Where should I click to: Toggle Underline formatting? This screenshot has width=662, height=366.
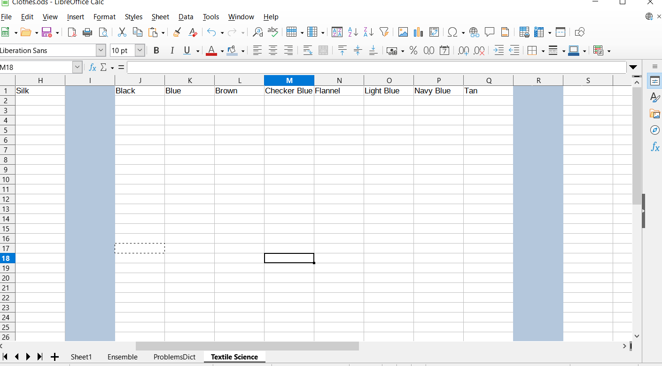[x=187, y=51]
